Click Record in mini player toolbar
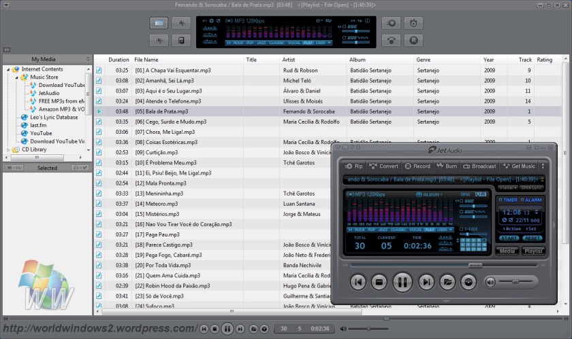 click(x=417, y=166)
